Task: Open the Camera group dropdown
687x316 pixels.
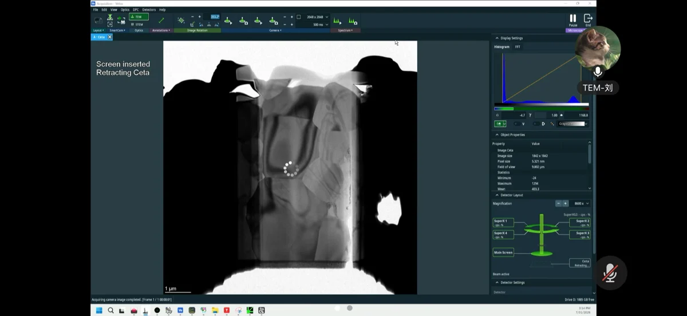Action: pyautogui.click(x=275, y=30)
